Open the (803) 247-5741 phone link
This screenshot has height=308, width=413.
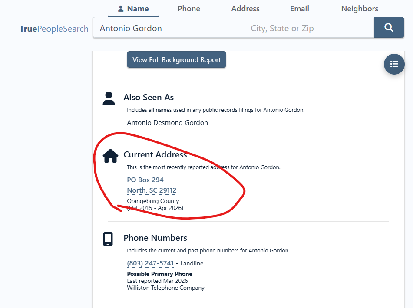[x=150, y=263]
